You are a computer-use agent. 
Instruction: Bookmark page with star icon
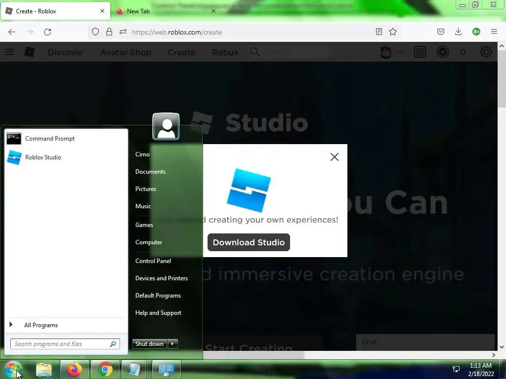pos(393,32)
